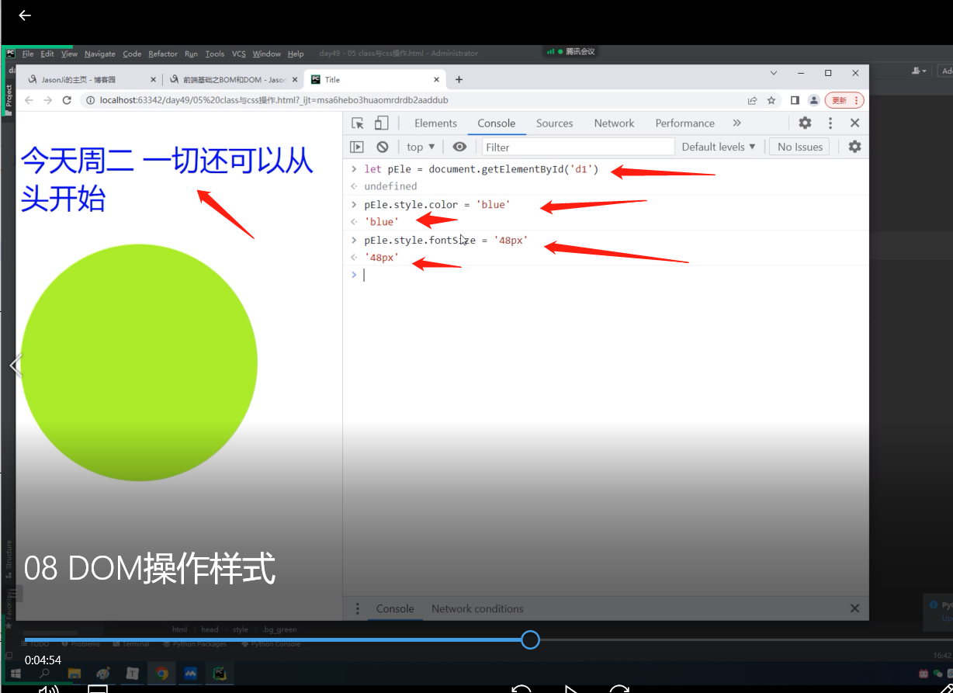This screenshot has width=953, height=693.
Task: Click Chrome's forward navigation arrow
Action: pos(47,100)
